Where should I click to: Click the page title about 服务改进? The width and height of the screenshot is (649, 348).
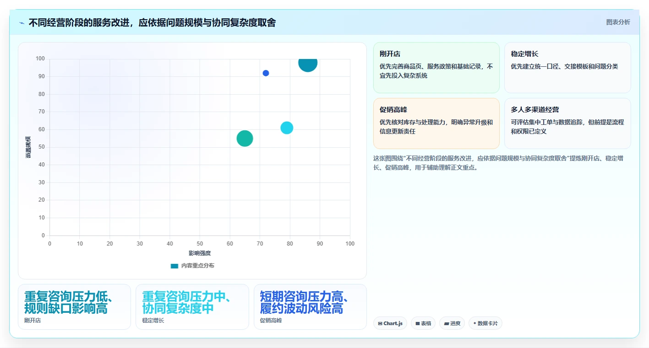152,22
